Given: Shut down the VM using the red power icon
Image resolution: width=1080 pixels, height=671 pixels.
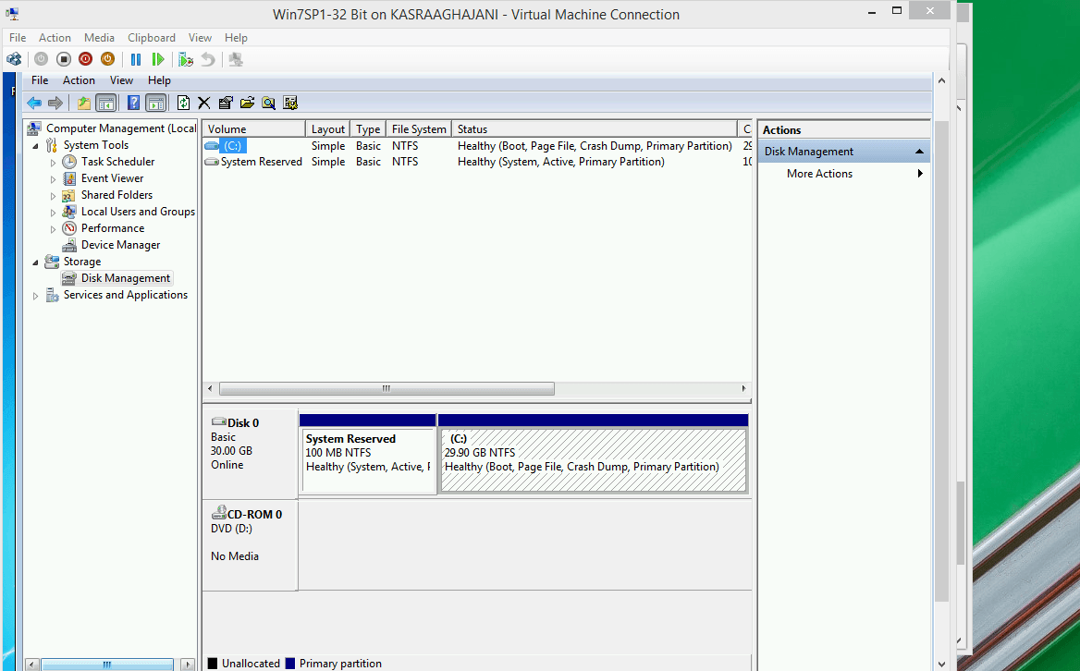Looking at the screenshot, I should pos(86,59).
